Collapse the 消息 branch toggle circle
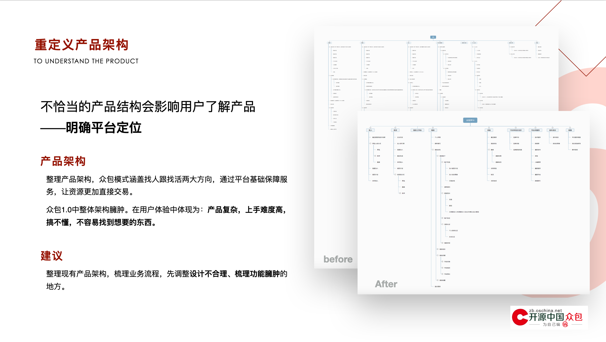This screenshot has width=606, height=342. click(489, 127)
